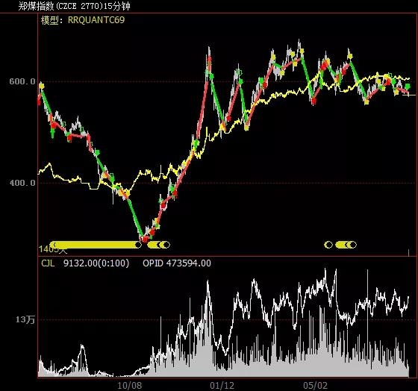Click the 9132.00(0:100) volume value
The width and height of the screenshot is (418, 391).
coord(96,263)
